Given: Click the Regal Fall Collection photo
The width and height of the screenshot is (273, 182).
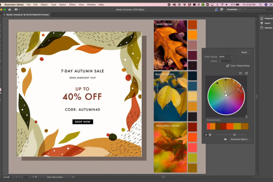Looking at the screenshot, I should pos(170,96).
